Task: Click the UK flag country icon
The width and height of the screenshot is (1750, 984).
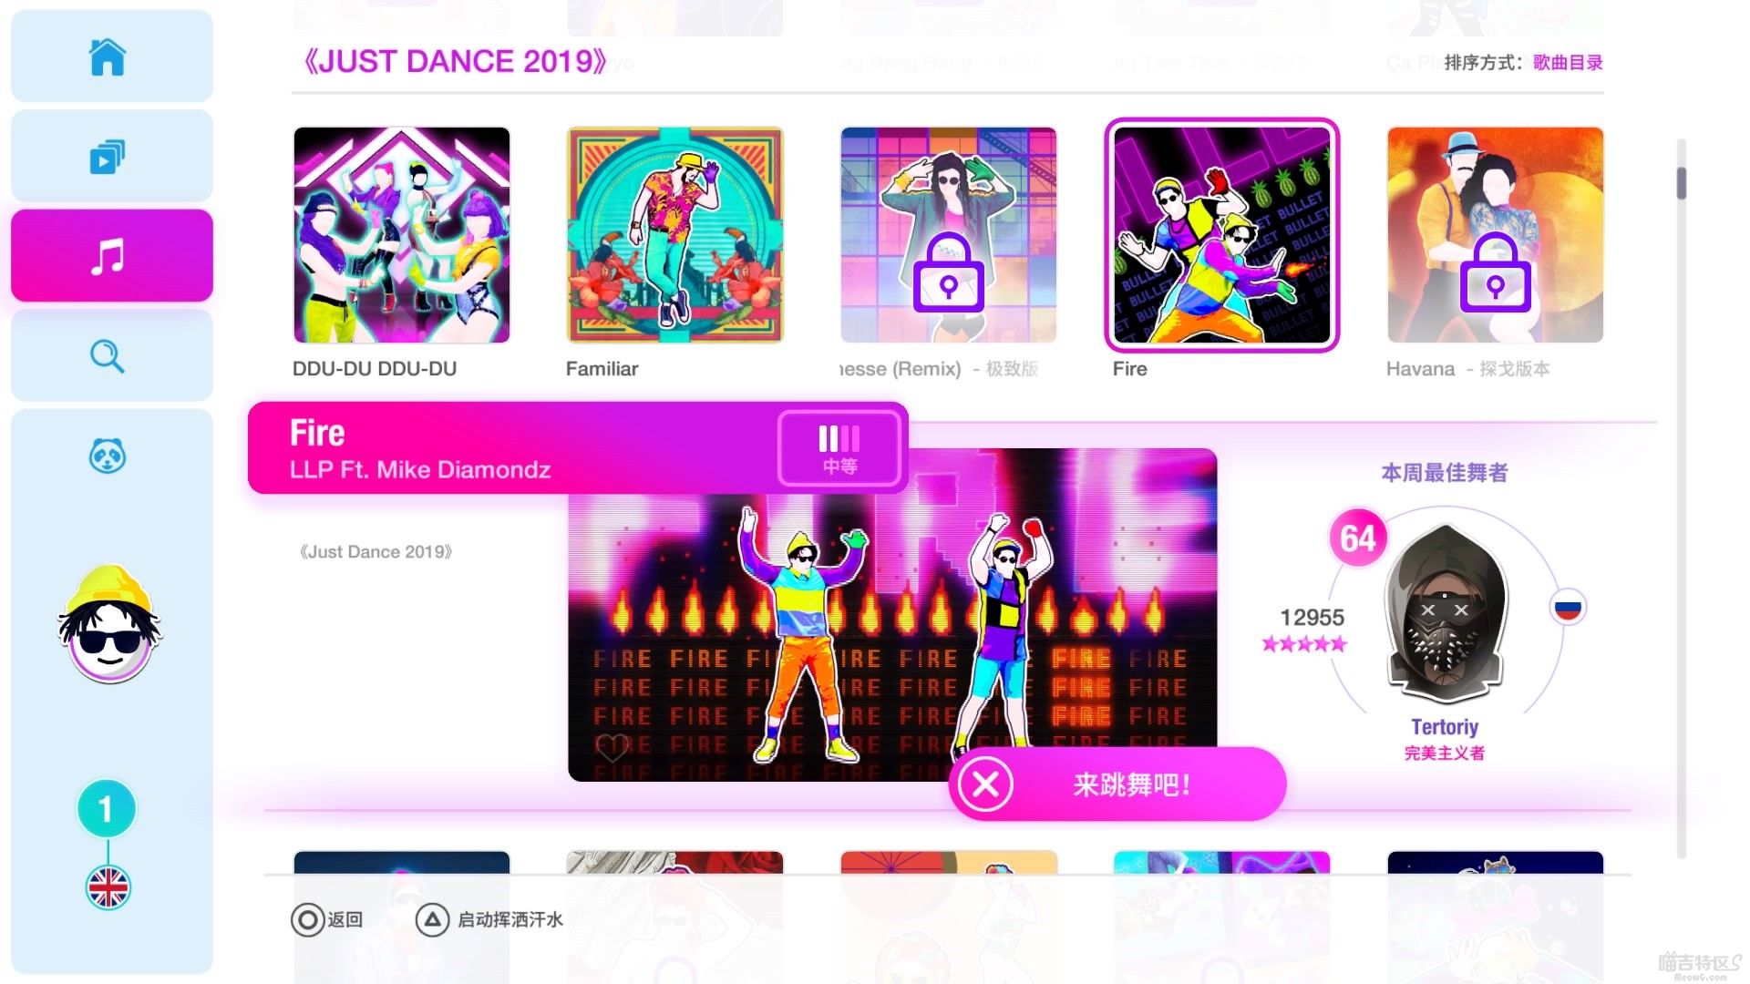Action: [x=108, y=887]
